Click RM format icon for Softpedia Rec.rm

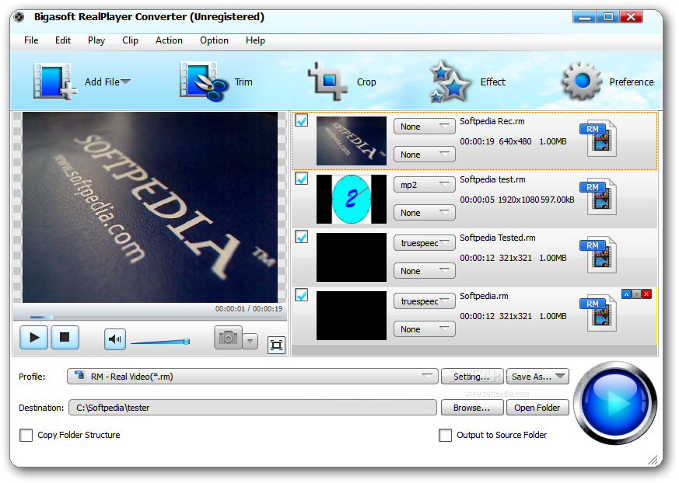598,138
